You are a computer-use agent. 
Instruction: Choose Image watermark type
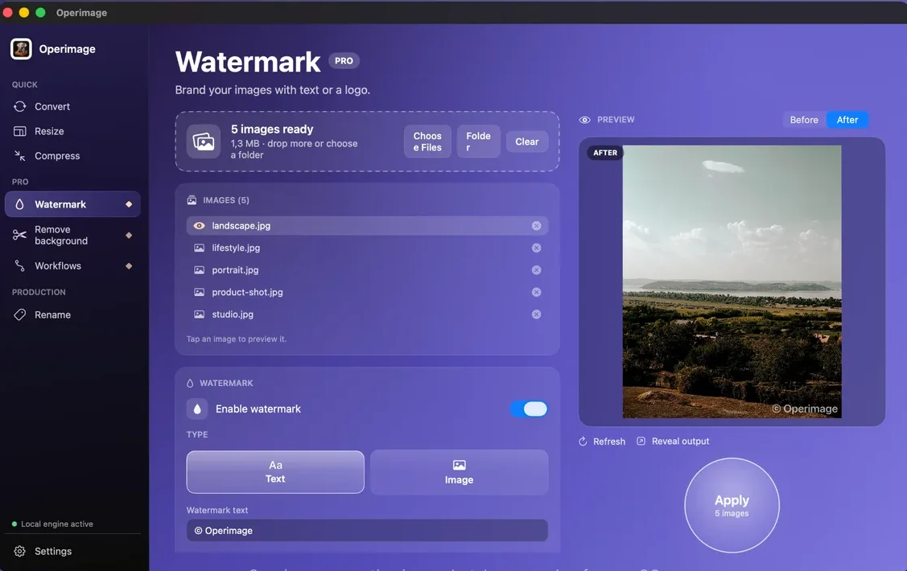(460, 472)
